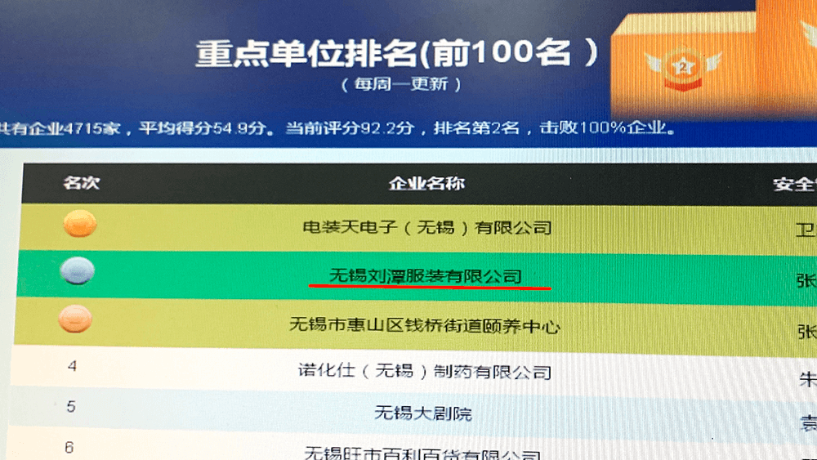Select the 无锡大剧院 company name
This screenshot has height=460, width=817.
click(423, 413)
